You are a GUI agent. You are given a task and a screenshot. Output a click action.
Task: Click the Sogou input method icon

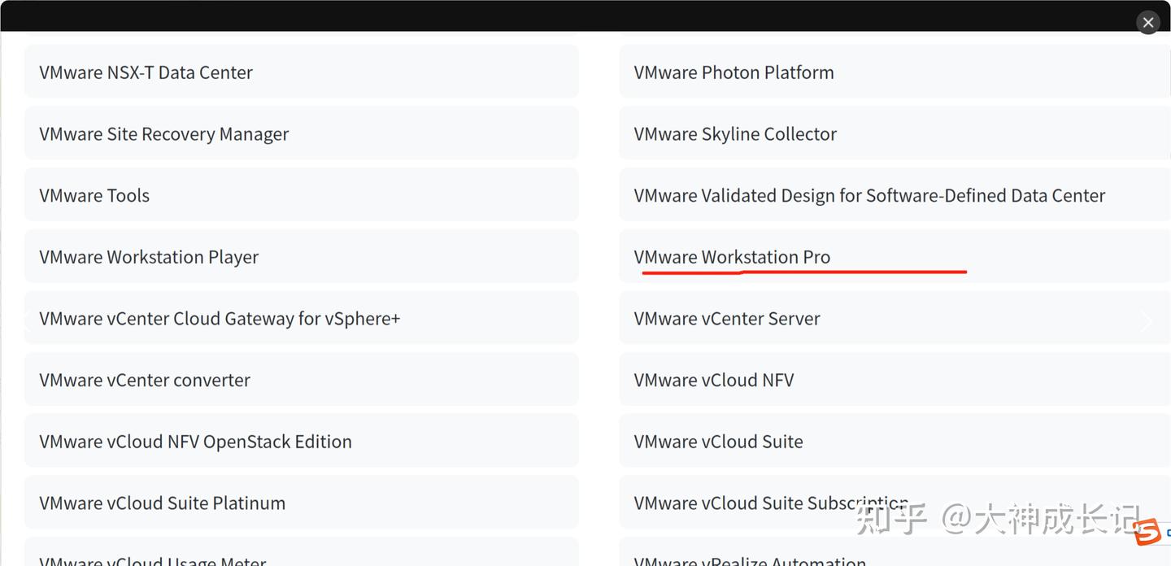1147,532
